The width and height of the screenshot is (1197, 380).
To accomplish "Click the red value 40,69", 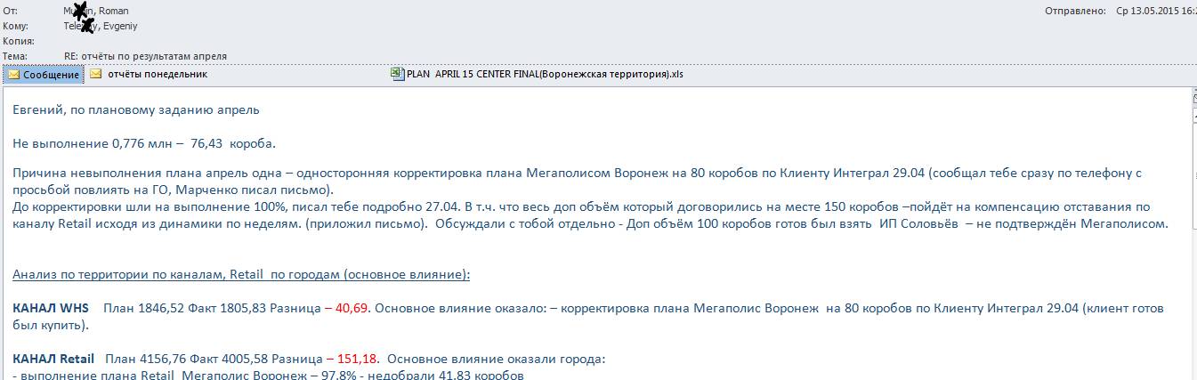I will pos(352,308).
